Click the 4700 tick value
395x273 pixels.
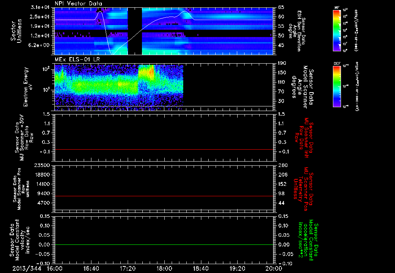click(x=44, y=203)
